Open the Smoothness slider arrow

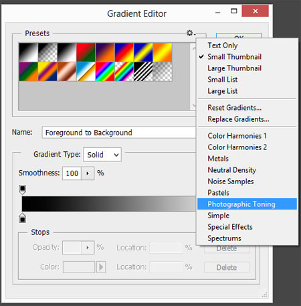click(x=88, y=173)
